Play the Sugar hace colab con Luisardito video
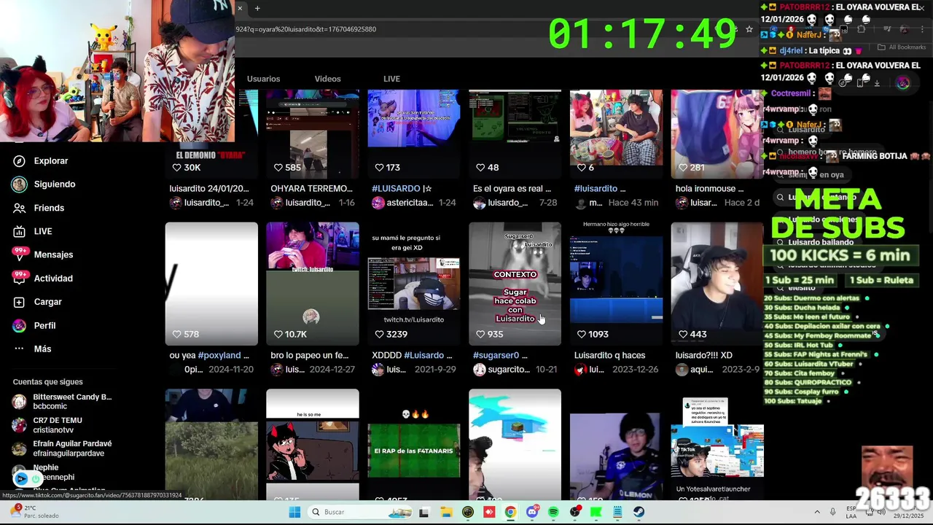Viewport: 933px width, 525px height. point(515,283)
